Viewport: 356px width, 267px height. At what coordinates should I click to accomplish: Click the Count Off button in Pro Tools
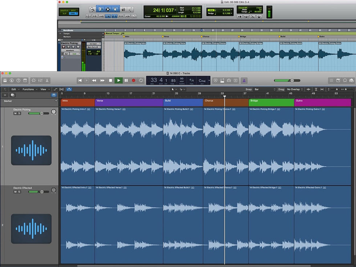click(243, 7)
